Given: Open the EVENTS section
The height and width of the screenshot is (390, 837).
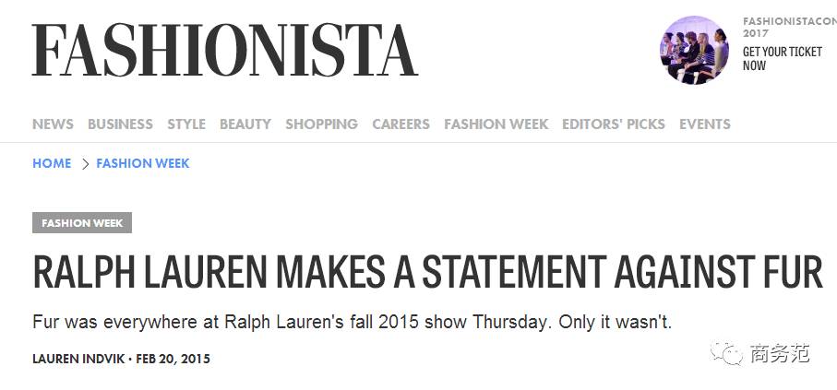Looking at the screenshot, I should tap(705, 124).
